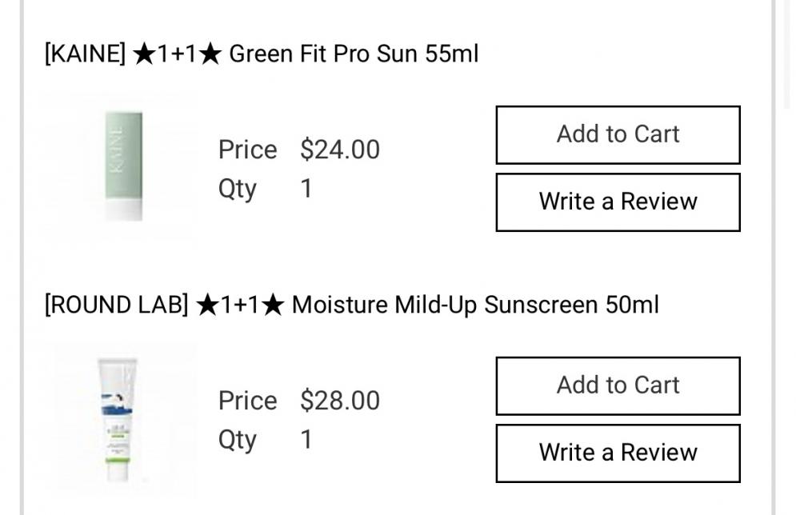The width and height of the screenshot is (796, 515).
Task: Click the first star icon in the ROUND LAB title
Action: (207, 305)
